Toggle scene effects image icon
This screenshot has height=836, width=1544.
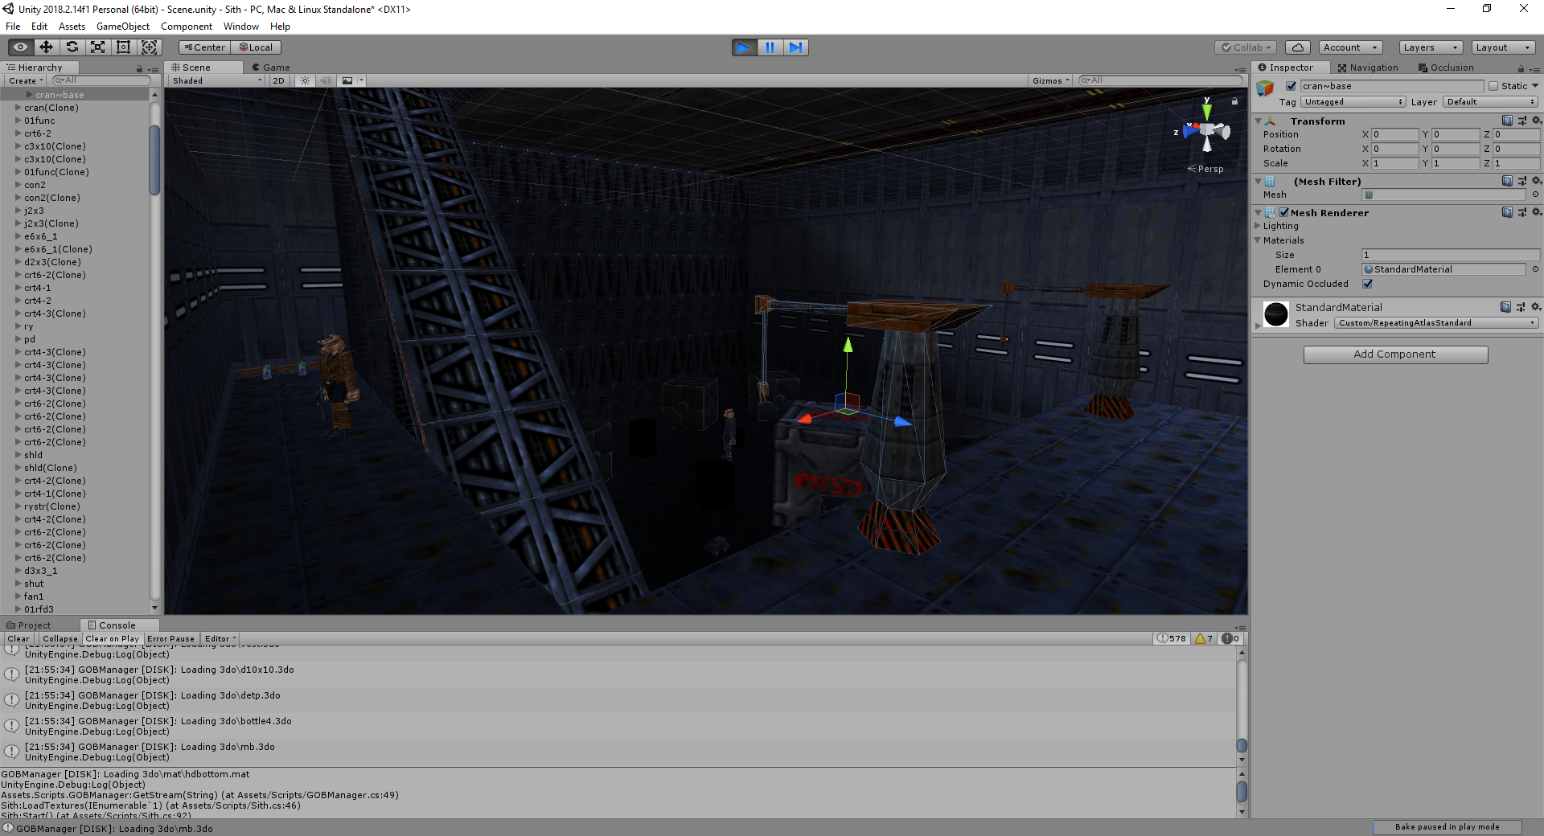coord(347,80)
